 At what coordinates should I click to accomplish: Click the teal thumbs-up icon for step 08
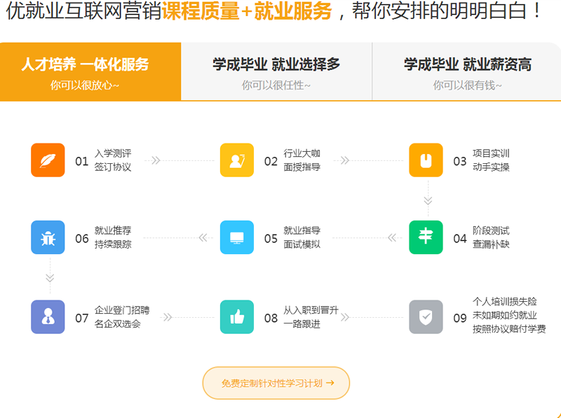coord(237,317)
